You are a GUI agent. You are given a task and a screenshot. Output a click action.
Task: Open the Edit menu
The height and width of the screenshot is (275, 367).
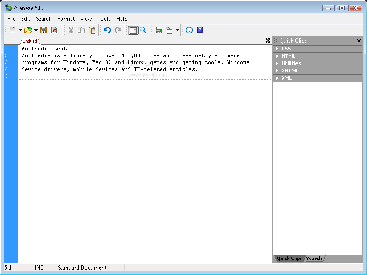26,19
